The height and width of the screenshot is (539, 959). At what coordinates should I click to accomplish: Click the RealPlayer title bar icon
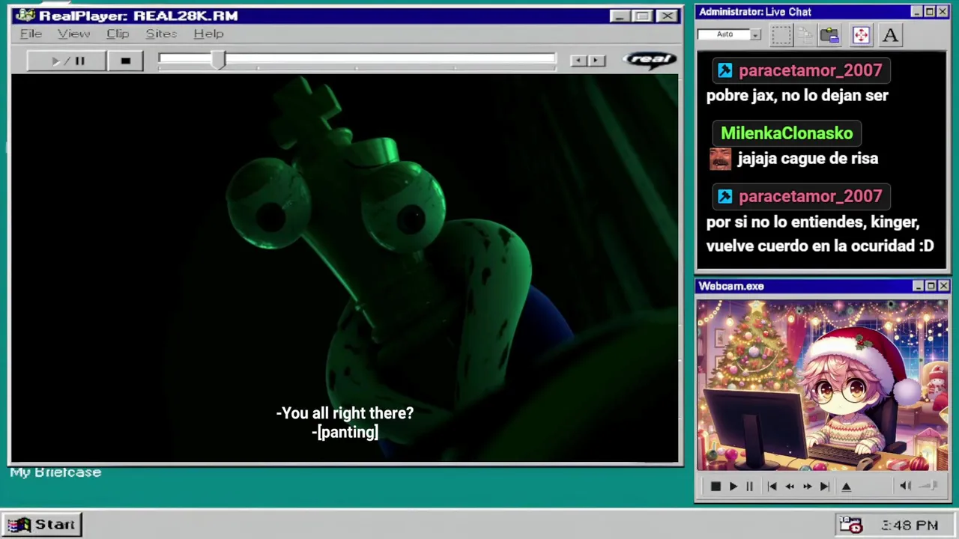coord(25,16)
